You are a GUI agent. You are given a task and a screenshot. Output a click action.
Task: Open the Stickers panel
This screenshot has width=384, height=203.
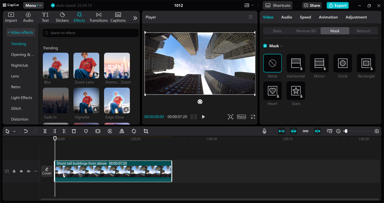[x=62, y=17]
